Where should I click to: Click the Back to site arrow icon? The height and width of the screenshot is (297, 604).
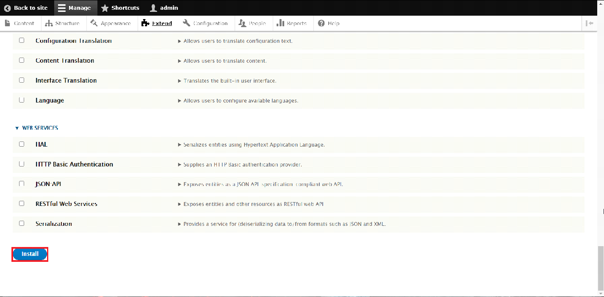tap(7, 8)
